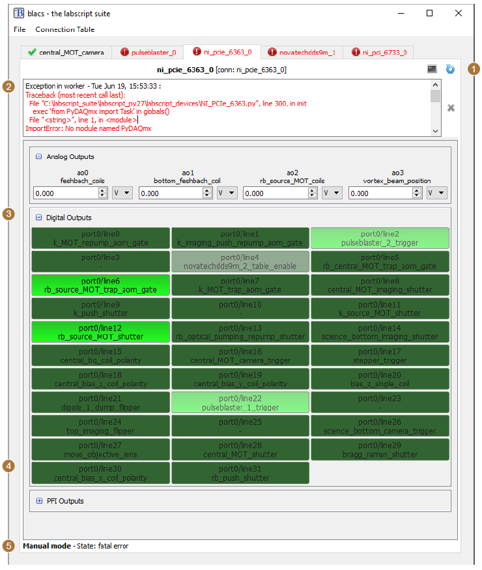The height and width of the screenshot is (570, 482).
Task: Collapse the Analog Outputs section
Action: (38, 157)
